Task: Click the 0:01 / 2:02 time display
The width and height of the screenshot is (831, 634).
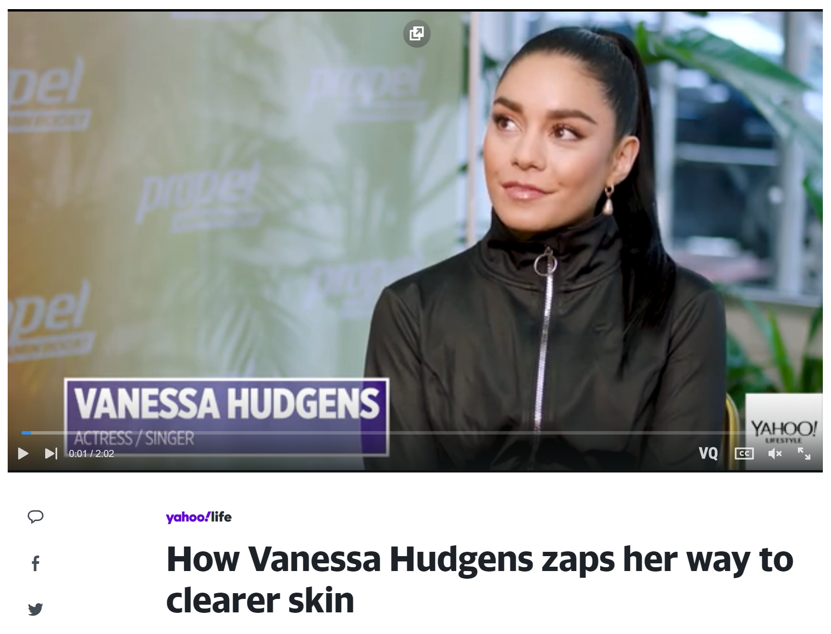Action: [91, 453]
